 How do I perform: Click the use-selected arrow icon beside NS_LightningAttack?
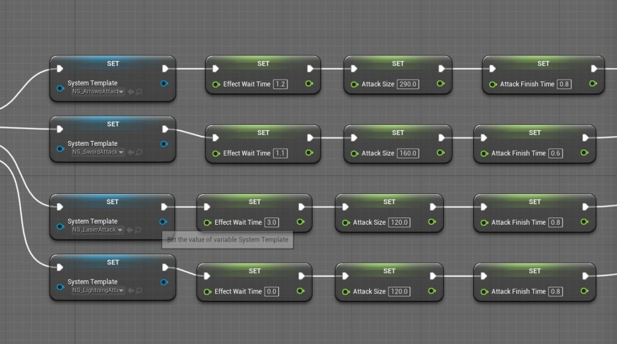(131, 290)
